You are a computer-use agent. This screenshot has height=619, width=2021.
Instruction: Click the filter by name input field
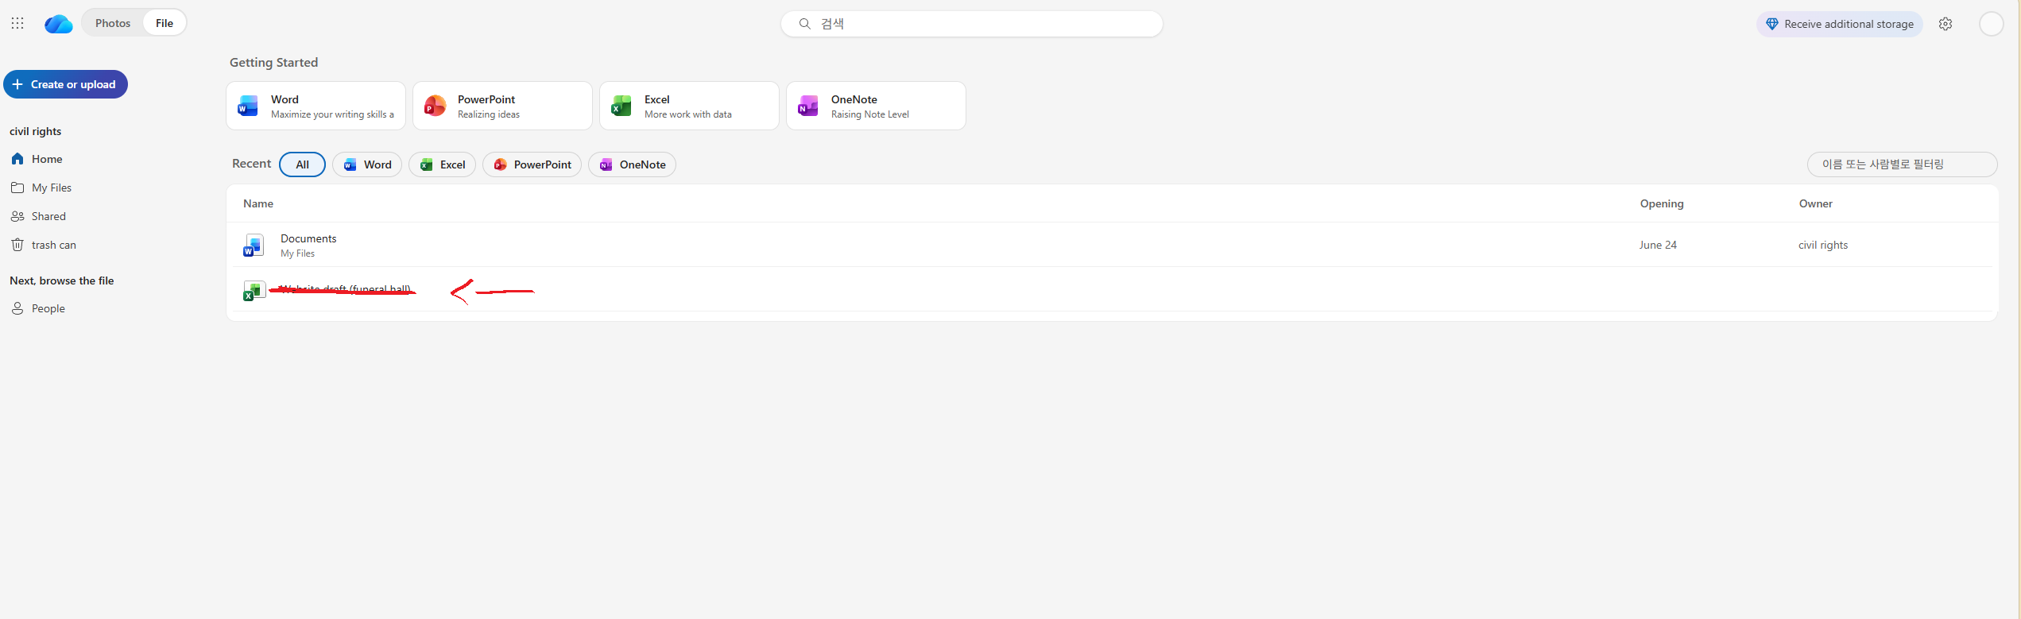[x=1902, y=164]
